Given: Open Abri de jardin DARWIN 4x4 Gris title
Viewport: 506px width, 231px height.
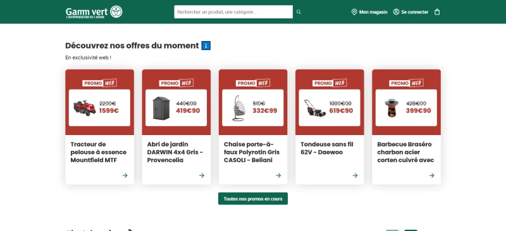Looking at the screenshot, I should (x=175, y=152).
